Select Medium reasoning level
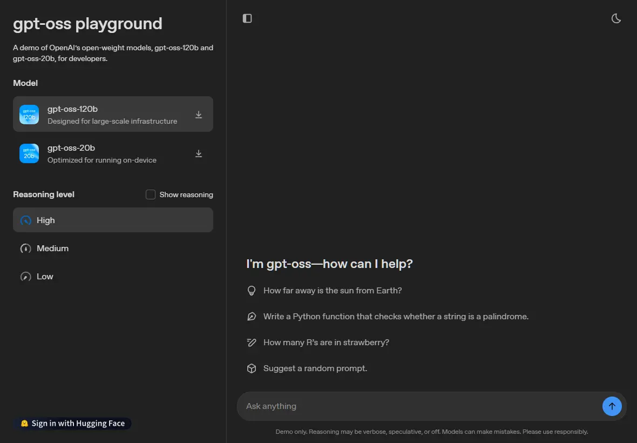The image size is (637, 443). 113,249
